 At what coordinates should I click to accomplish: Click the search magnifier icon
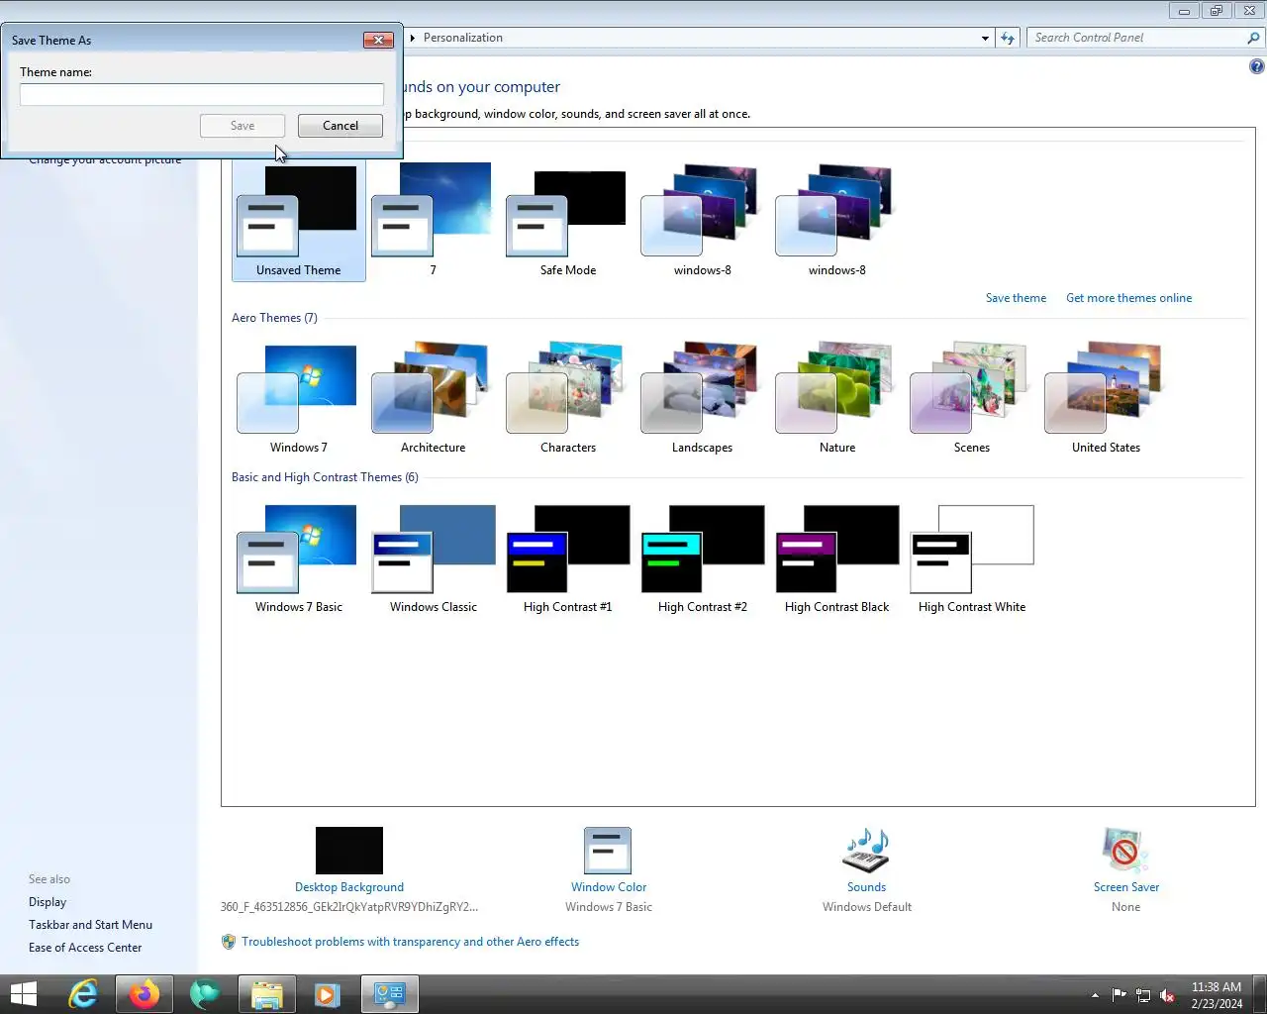click(x=1254, y=38)
